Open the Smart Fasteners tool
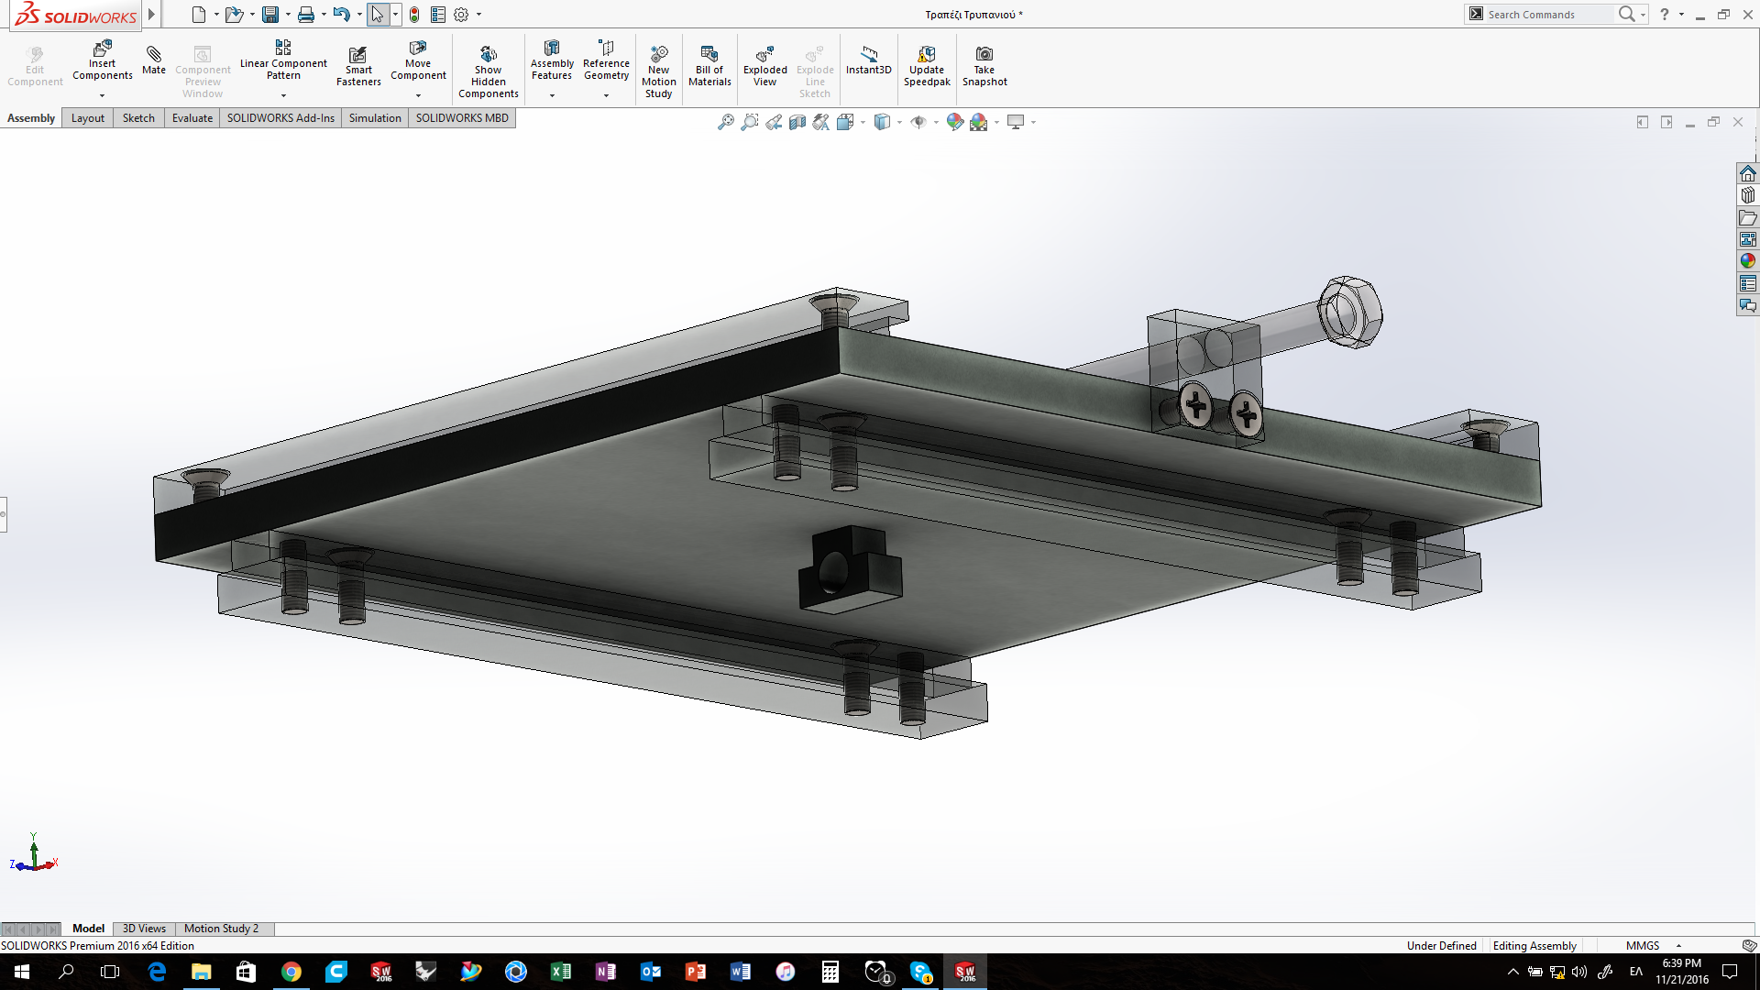The width and height of the screenshot is (1760, 990). (358, 68)
